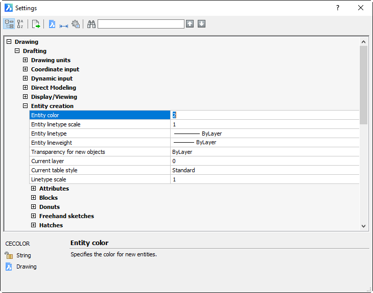Click the Export settings icon
Viewport: 373px width, 293px height.
click(36, 24)
